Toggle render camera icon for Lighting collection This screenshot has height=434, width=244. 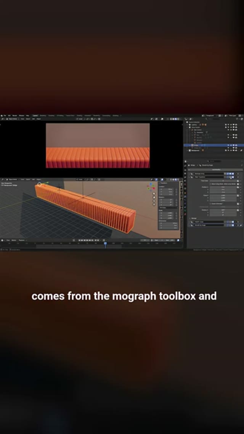coord(236,125)
